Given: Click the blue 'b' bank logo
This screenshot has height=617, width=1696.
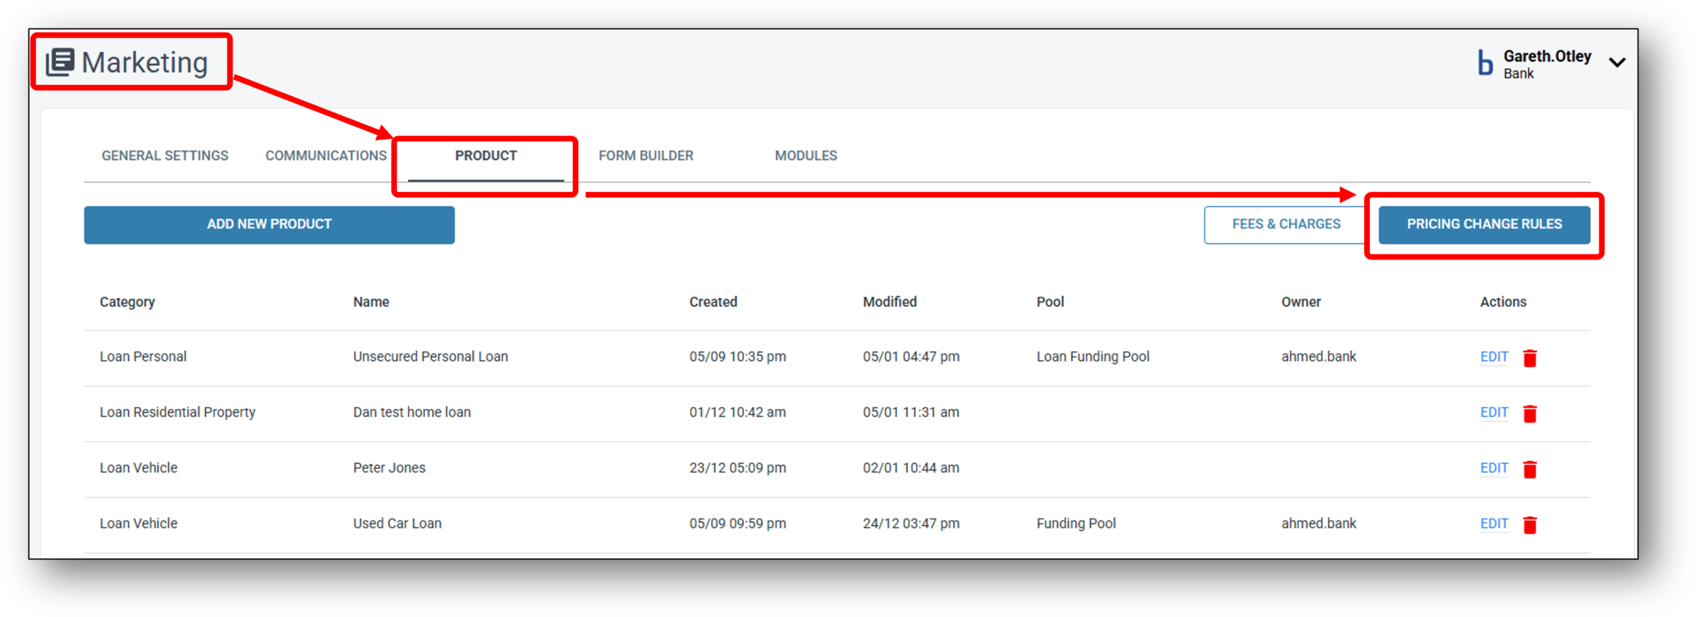Looking at the screenshot, I should point(1485,64).
